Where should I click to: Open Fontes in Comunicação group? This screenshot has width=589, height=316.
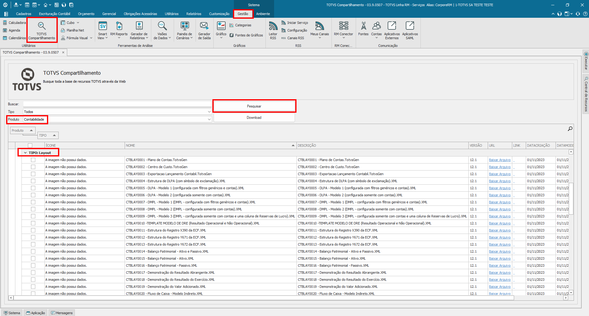click(363, 28)
